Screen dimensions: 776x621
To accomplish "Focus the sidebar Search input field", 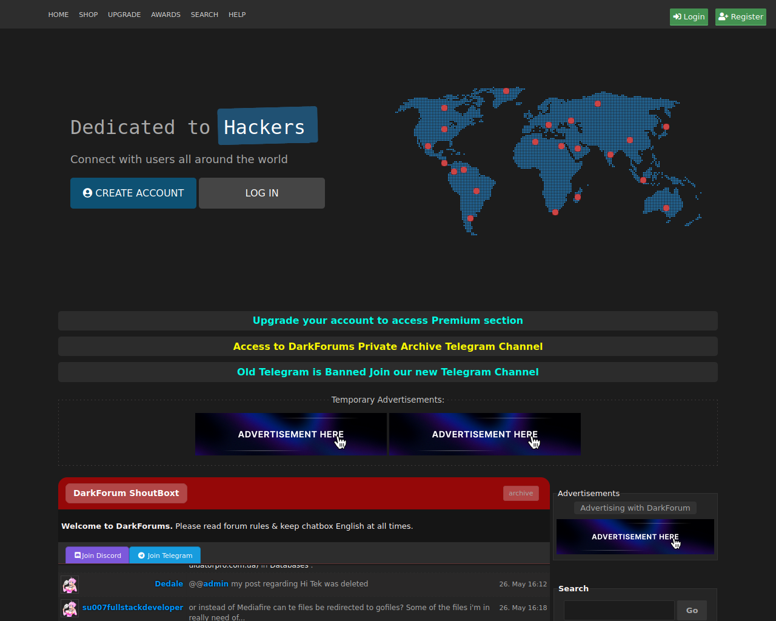I will click(x=619, y=611).
